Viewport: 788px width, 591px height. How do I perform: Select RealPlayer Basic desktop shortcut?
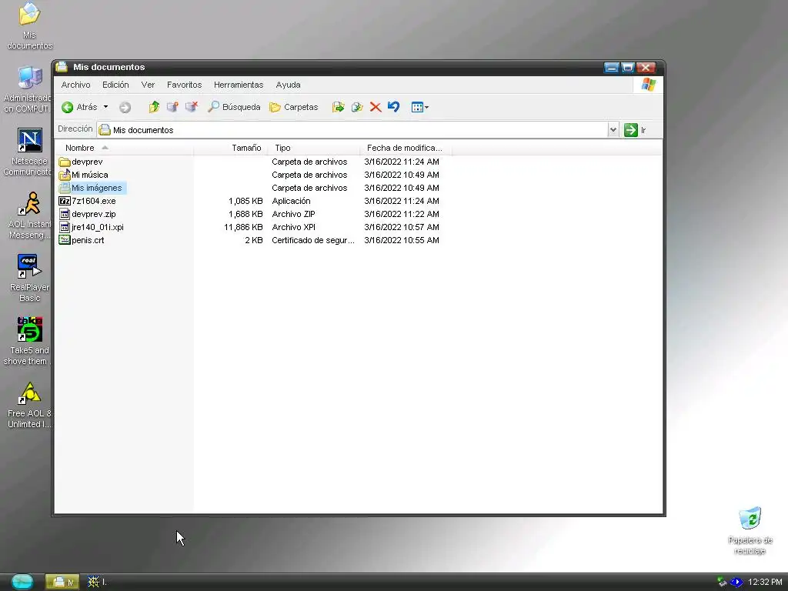pos(29,278)
